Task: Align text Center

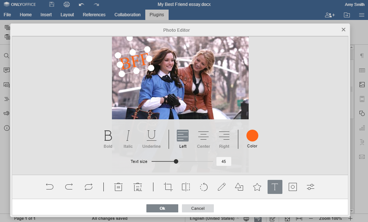Action: click(203, 139)
